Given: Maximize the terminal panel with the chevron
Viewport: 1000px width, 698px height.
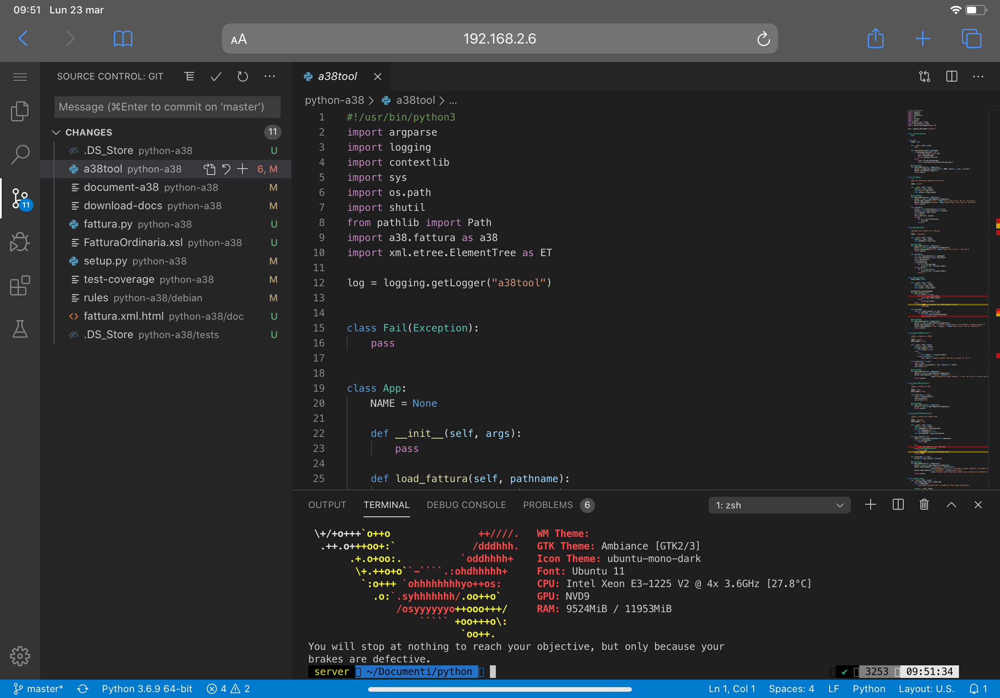Looking at the screenshot, I should point(951,505).
